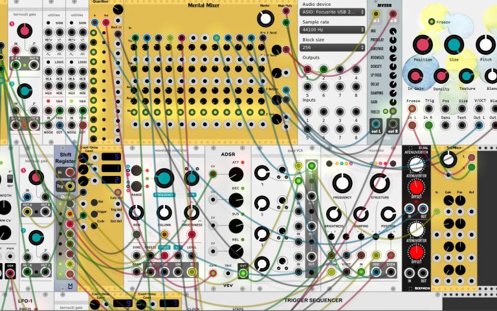Click the Quantizer Root knob at top
This screenshot has height=311, width=497.
tap(118, 10)
